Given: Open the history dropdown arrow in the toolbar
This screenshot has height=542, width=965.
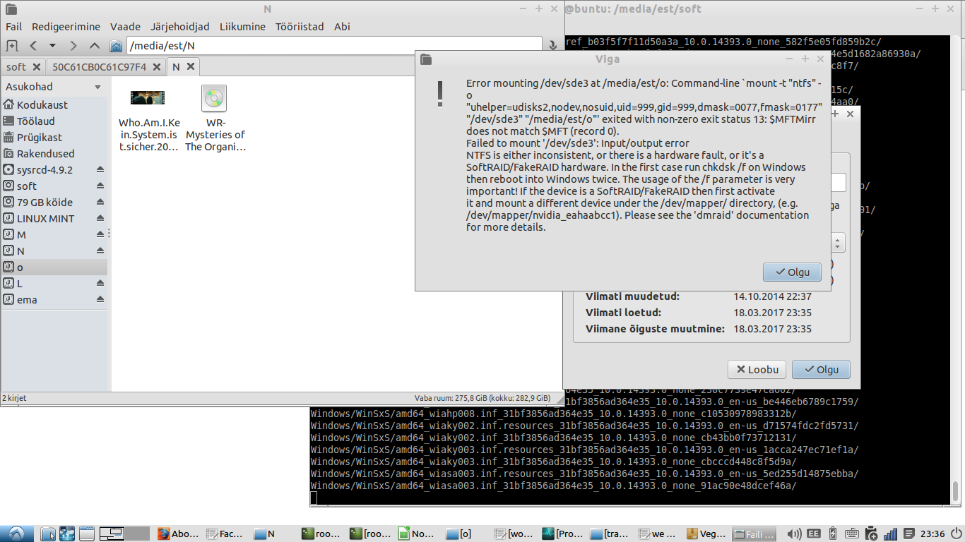Looking at the screenshot, I should pyautogui.click(x=52, y=46).
